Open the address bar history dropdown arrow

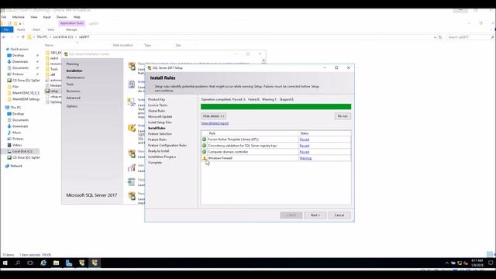[x=435, y=37]
